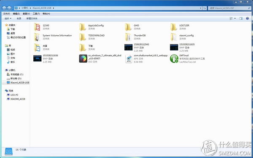Click Xiaomi_ACE8-USB breadcrumb in address bar
Image resolution: width=253 pixels, height=158 pixels.
[42, 8]
